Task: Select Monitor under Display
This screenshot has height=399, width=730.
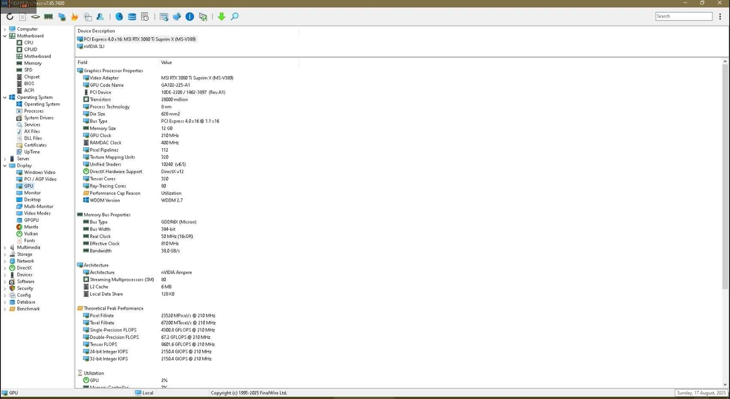Action: pyautogui.click(x=32, y=193)
